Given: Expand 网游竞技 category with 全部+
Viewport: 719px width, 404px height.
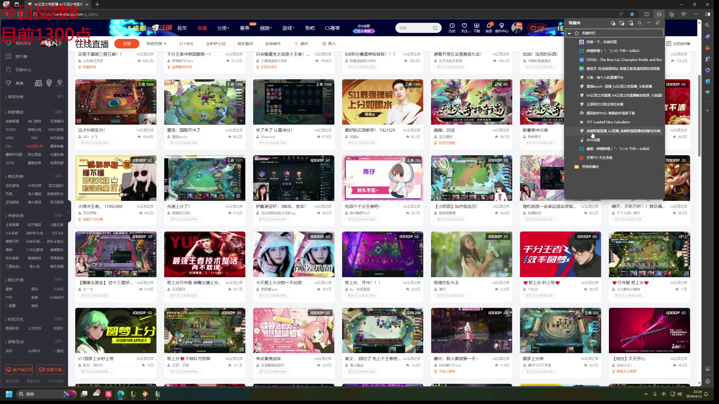Looking at the screenshot, I should point(59,112).
